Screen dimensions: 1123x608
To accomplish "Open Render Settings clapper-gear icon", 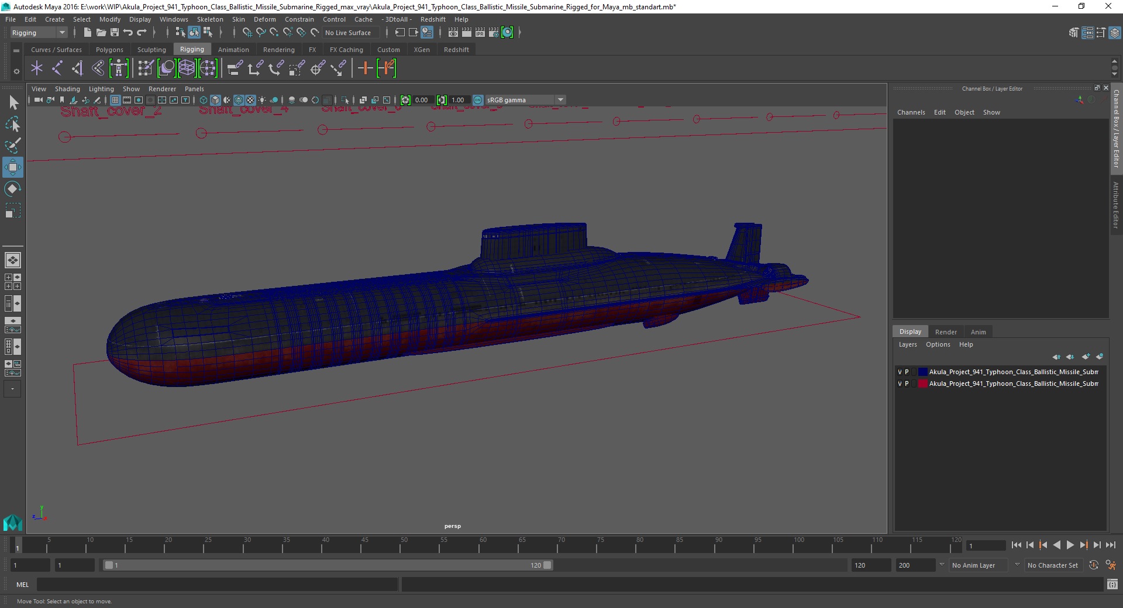I will pyautogui.click(x=493, y=33).
